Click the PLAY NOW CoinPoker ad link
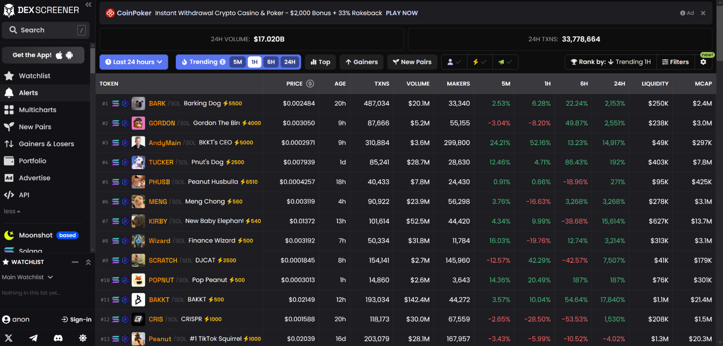 point(401,13)
